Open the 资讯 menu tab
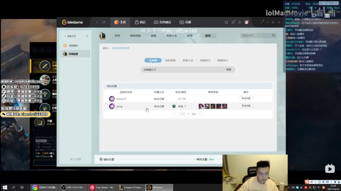 coord(118,36)
